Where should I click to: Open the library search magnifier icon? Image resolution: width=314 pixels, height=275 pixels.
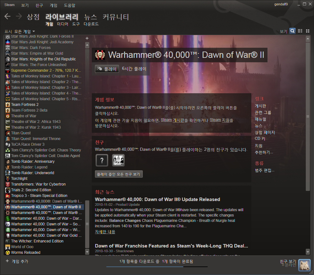tap(292, 31)
